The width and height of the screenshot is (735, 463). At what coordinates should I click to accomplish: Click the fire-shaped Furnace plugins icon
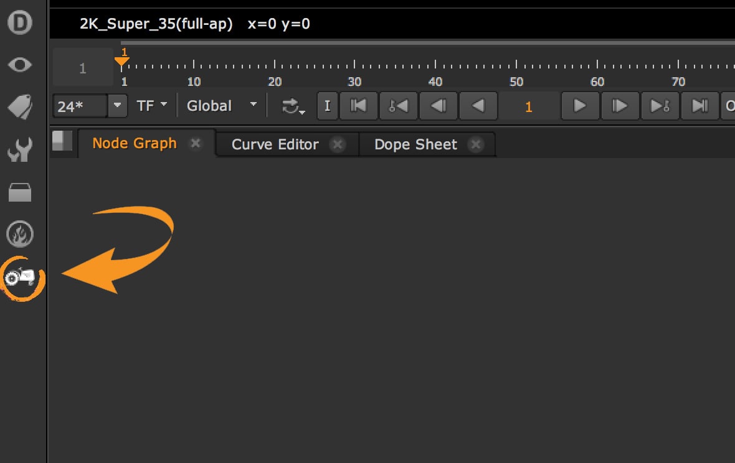[x=20, y=235]
